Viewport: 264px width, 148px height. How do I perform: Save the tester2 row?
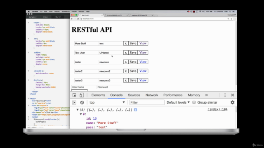tap(133, 71)
